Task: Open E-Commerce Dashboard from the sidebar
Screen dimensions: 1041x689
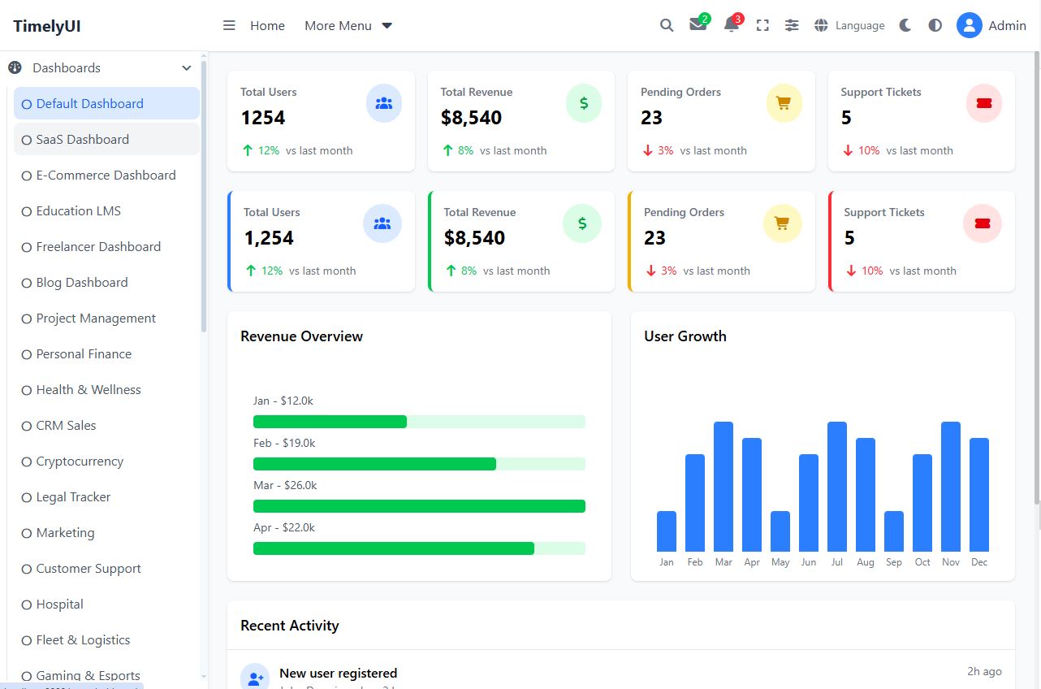Action: [x=106, y=175]
